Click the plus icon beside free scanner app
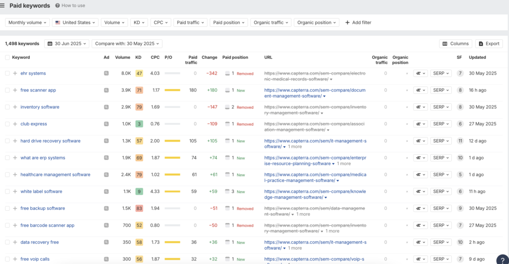This screenshot has width=509, height=264. 15,90
